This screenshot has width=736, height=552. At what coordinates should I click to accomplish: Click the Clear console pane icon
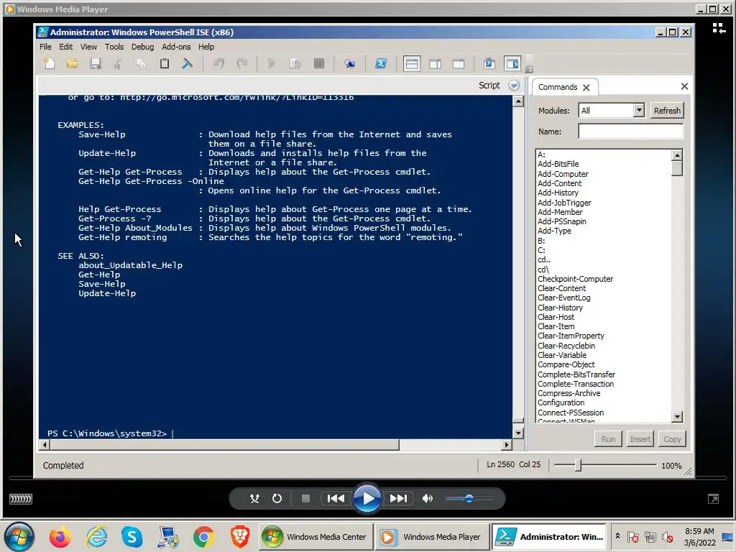[x=188, y=64]
